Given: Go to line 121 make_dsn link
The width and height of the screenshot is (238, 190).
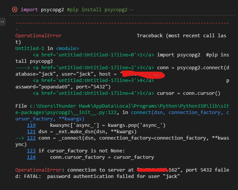Looking at the screenshot, I should (32, 131).
